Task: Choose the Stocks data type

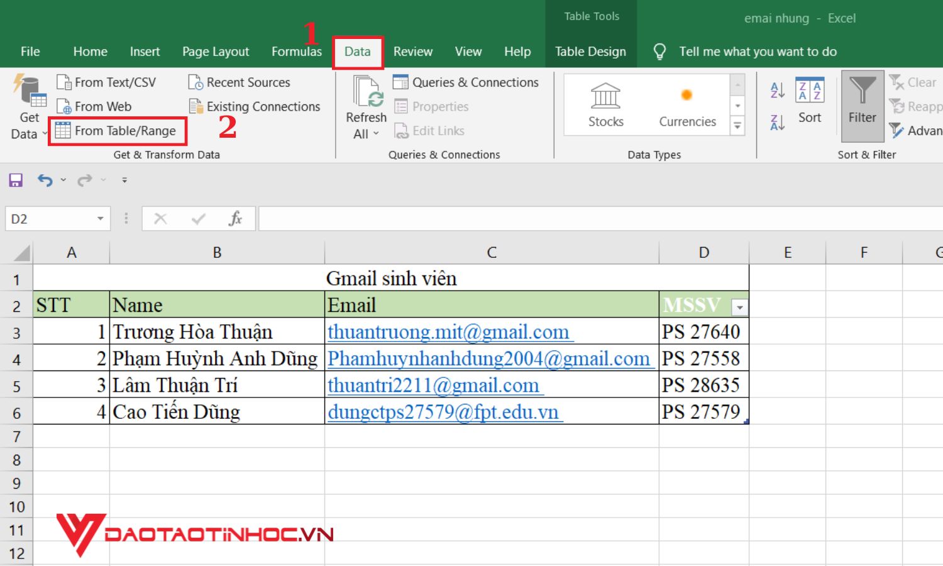Action: point(605,105)
